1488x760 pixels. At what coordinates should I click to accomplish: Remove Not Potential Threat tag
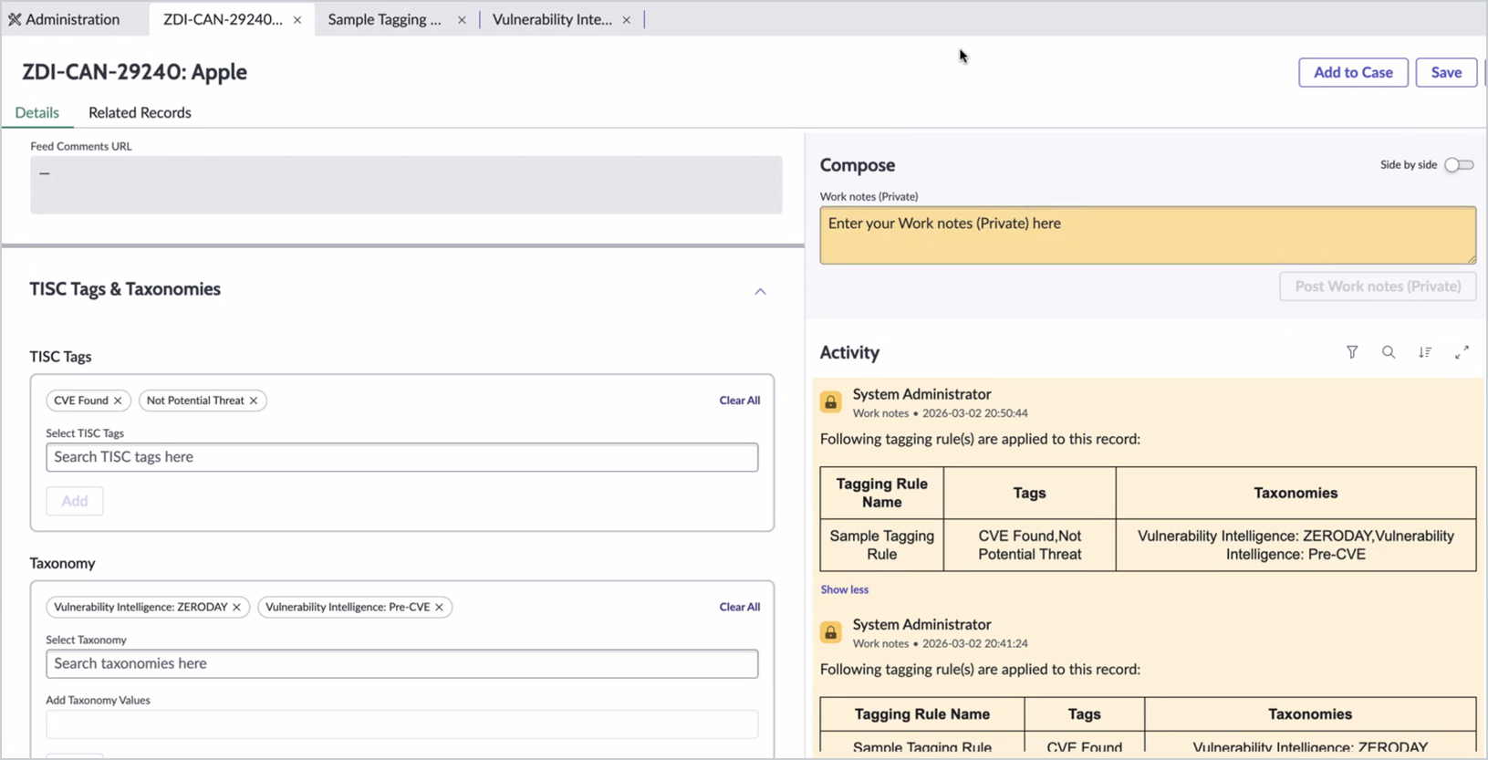point(254,401)
